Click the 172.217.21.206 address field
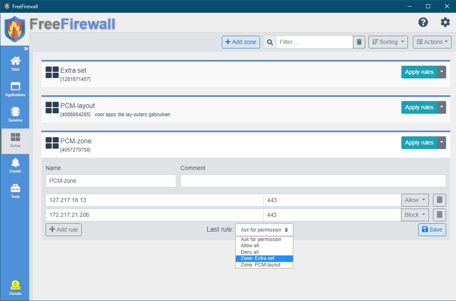The image size is (456, 301). click(x=154, y=215)
